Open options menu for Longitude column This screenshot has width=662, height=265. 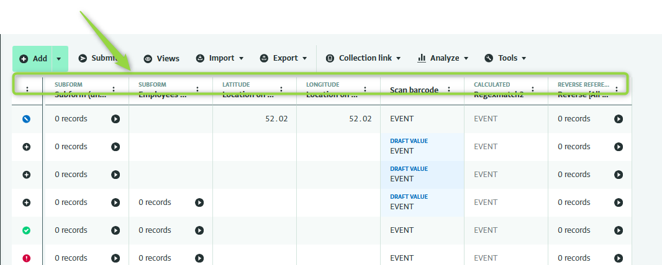coord(365,89)
